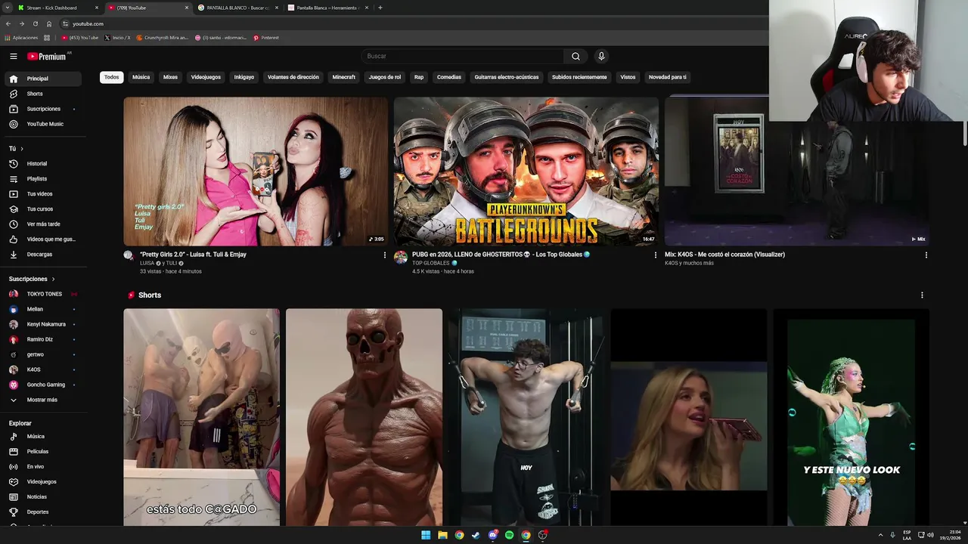Open Windows Start menu
The height and width of the screenshot is (544, 968).
(x=426, y=535)
